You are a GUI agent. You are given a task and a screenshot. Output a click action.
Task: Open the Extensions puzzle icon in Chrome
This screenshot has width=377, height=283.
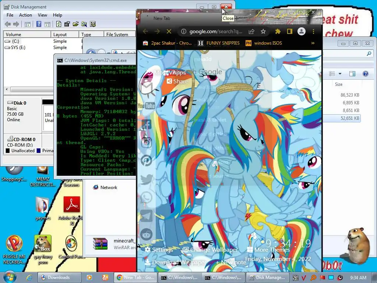[x=278, y=31]
